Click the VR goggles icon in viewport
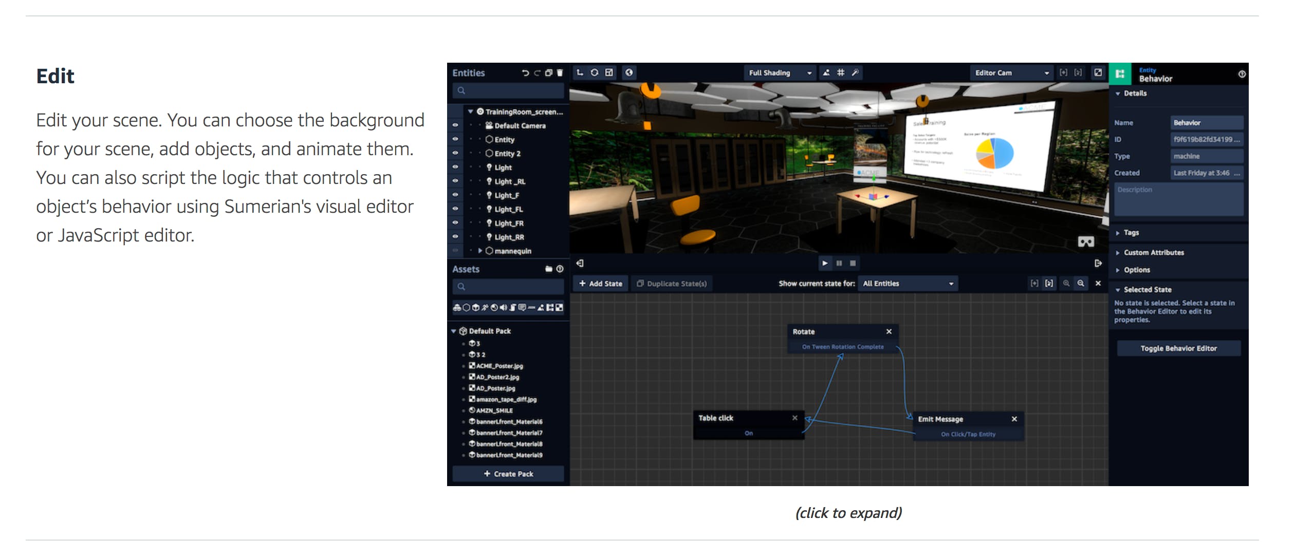 [x=1086, y=242]
